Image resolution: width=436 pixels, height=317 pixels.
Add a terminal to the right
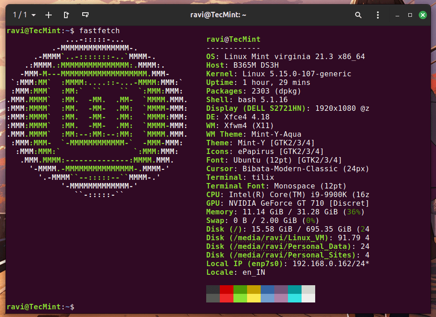tap(67, 15)
